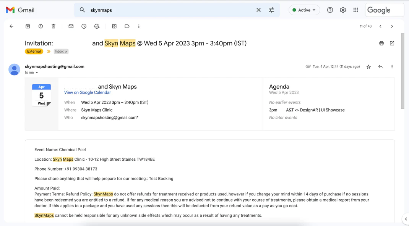Open the Active status dropdown
Image resolution: width=409 pixels, height=226 pixels.
click(304, 10)
